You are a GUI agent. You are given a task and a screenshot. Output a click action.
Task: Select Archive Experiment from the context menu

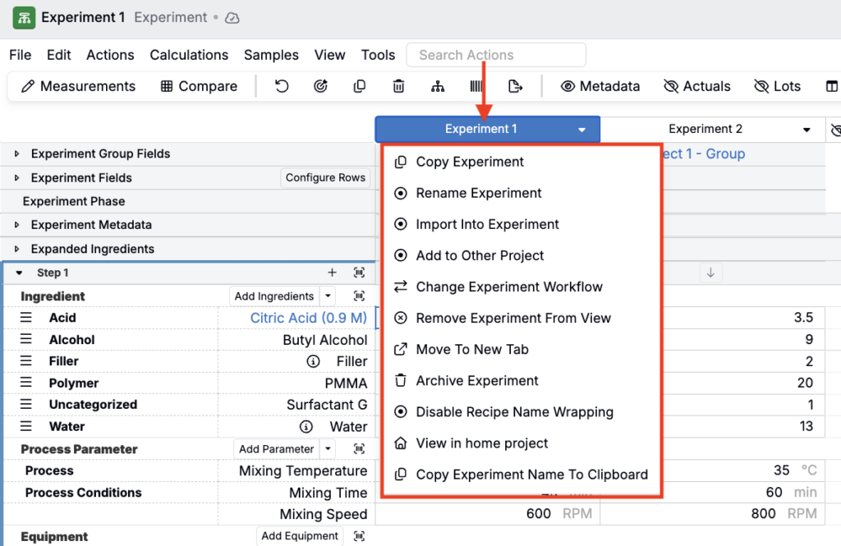coord(477,381)
